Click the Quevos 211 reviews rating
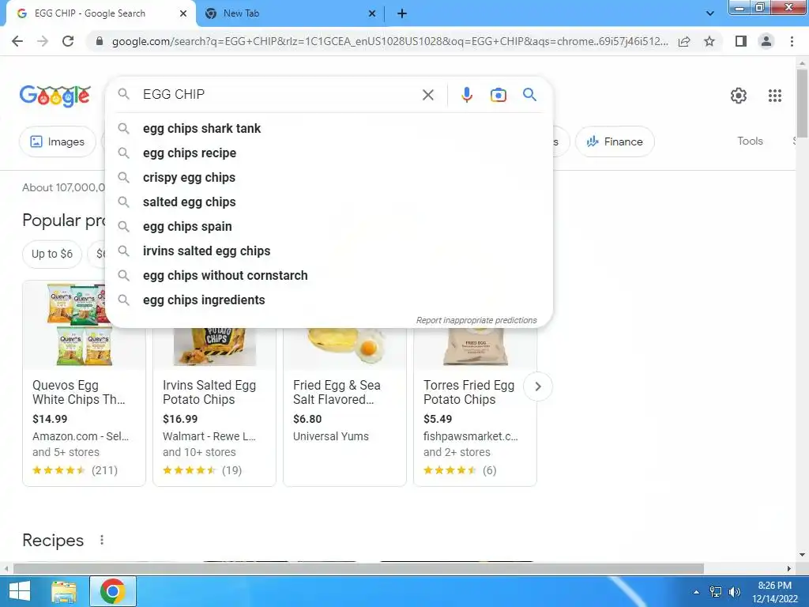The height and width of the screenshot is (607, 809). click(75, 470)
